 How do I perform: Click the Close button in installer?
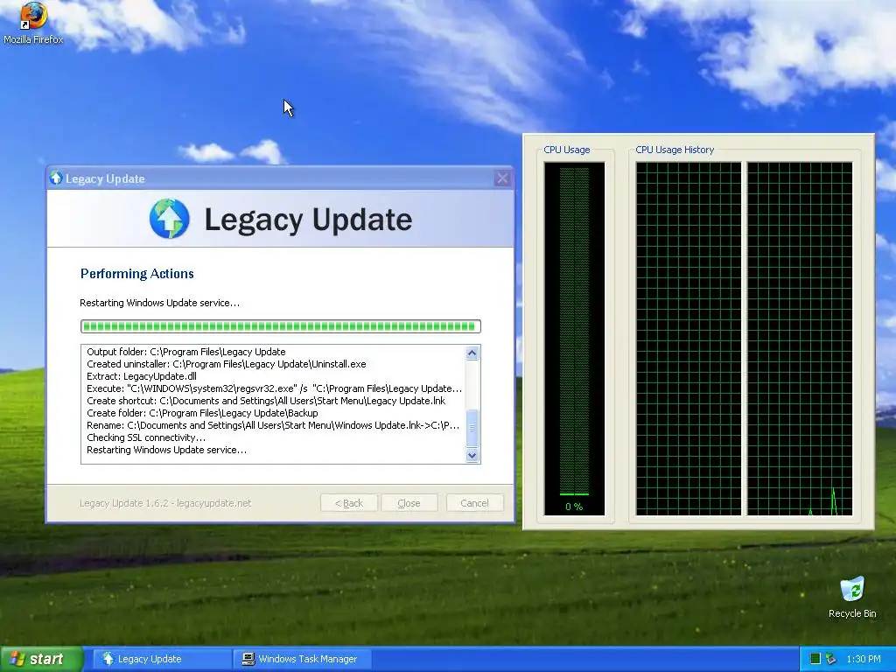pyautogui.click(x=409, y=503)
